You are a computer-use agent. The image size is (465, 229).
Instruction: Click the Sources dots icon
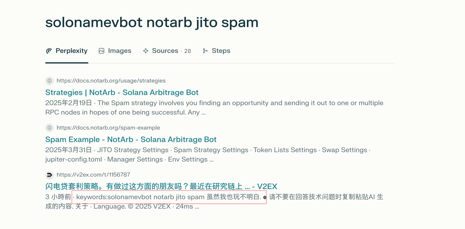[x=146, y=51]
